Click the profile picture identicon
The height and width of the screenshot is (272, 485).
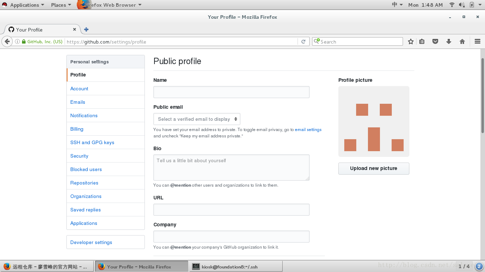click(374, 121)
